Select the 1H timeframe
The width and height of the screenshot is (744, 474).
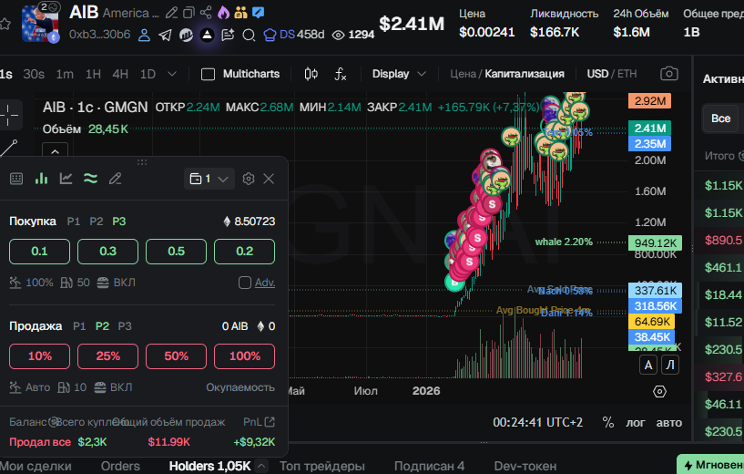93,74
